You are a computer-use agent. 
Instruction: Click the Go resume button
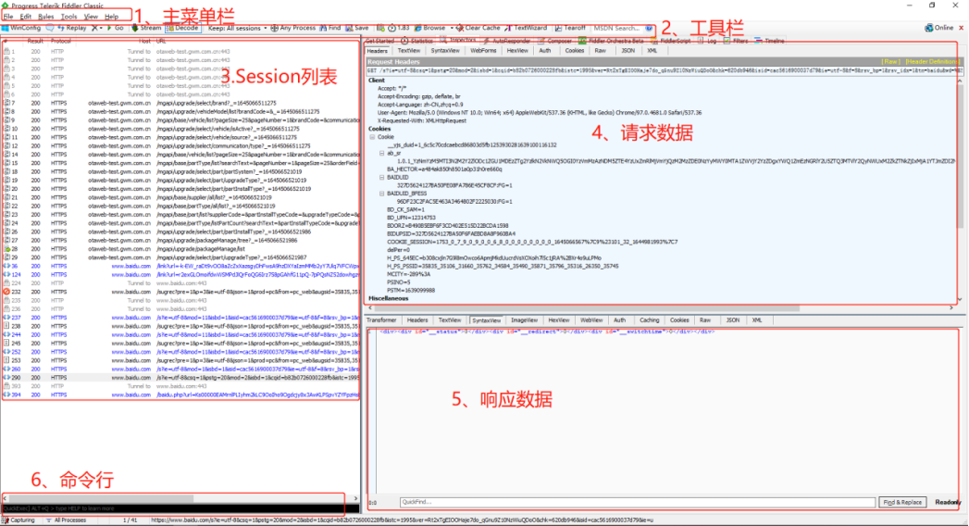115,28
